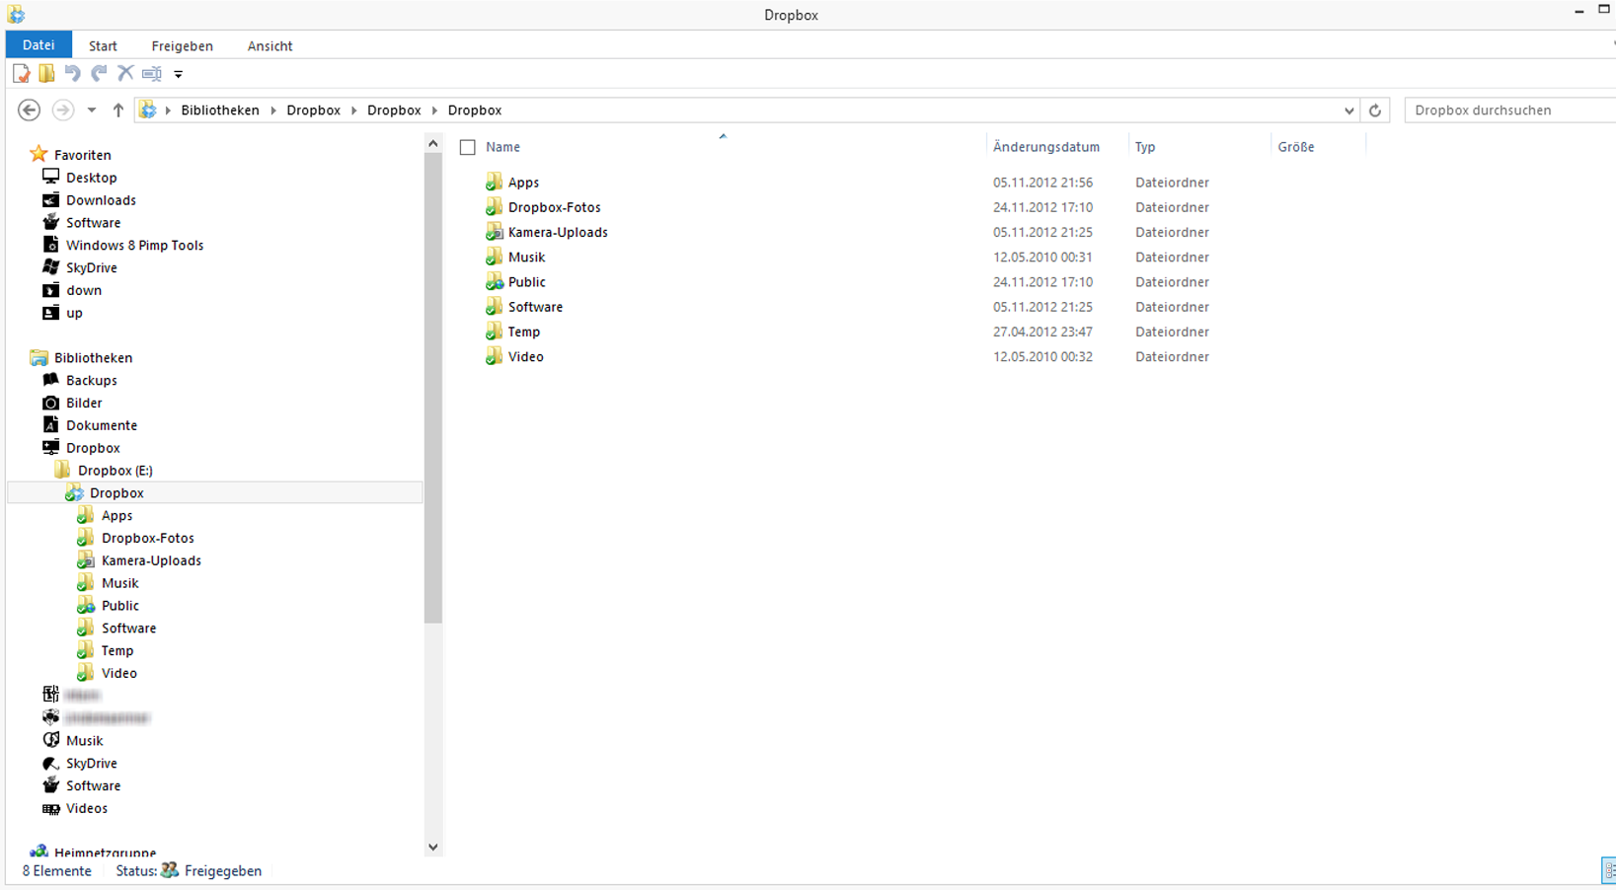The image size is (1616, 890).
Task: Click the Bibliotheken breadcrumb
Action: [220, 111]
